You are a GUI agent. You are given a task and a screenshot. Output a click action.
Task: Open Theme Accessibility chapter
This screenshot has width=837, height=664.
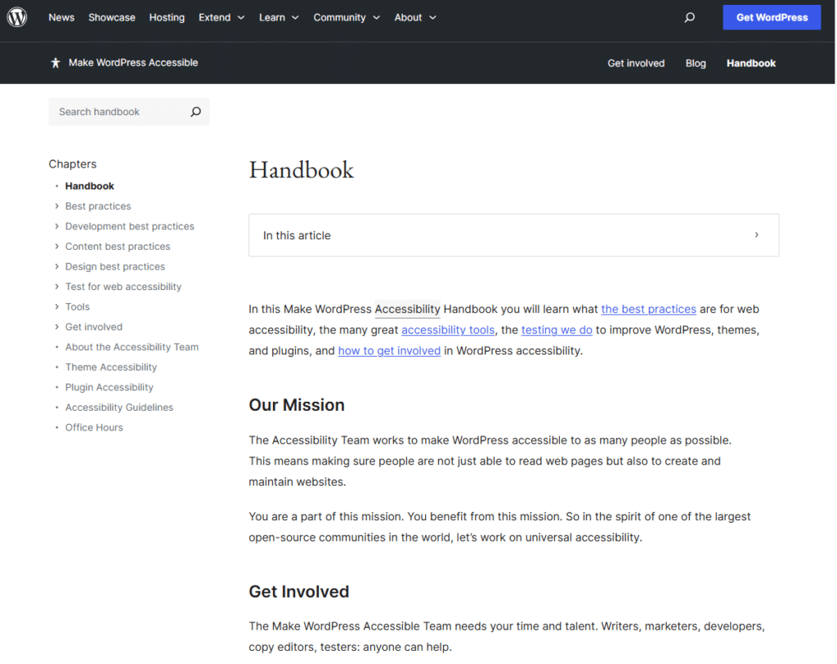point(111,368)
